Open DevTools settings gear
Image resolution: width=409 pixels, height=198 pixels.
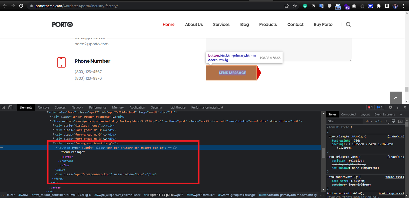click(x=390, y=107)
